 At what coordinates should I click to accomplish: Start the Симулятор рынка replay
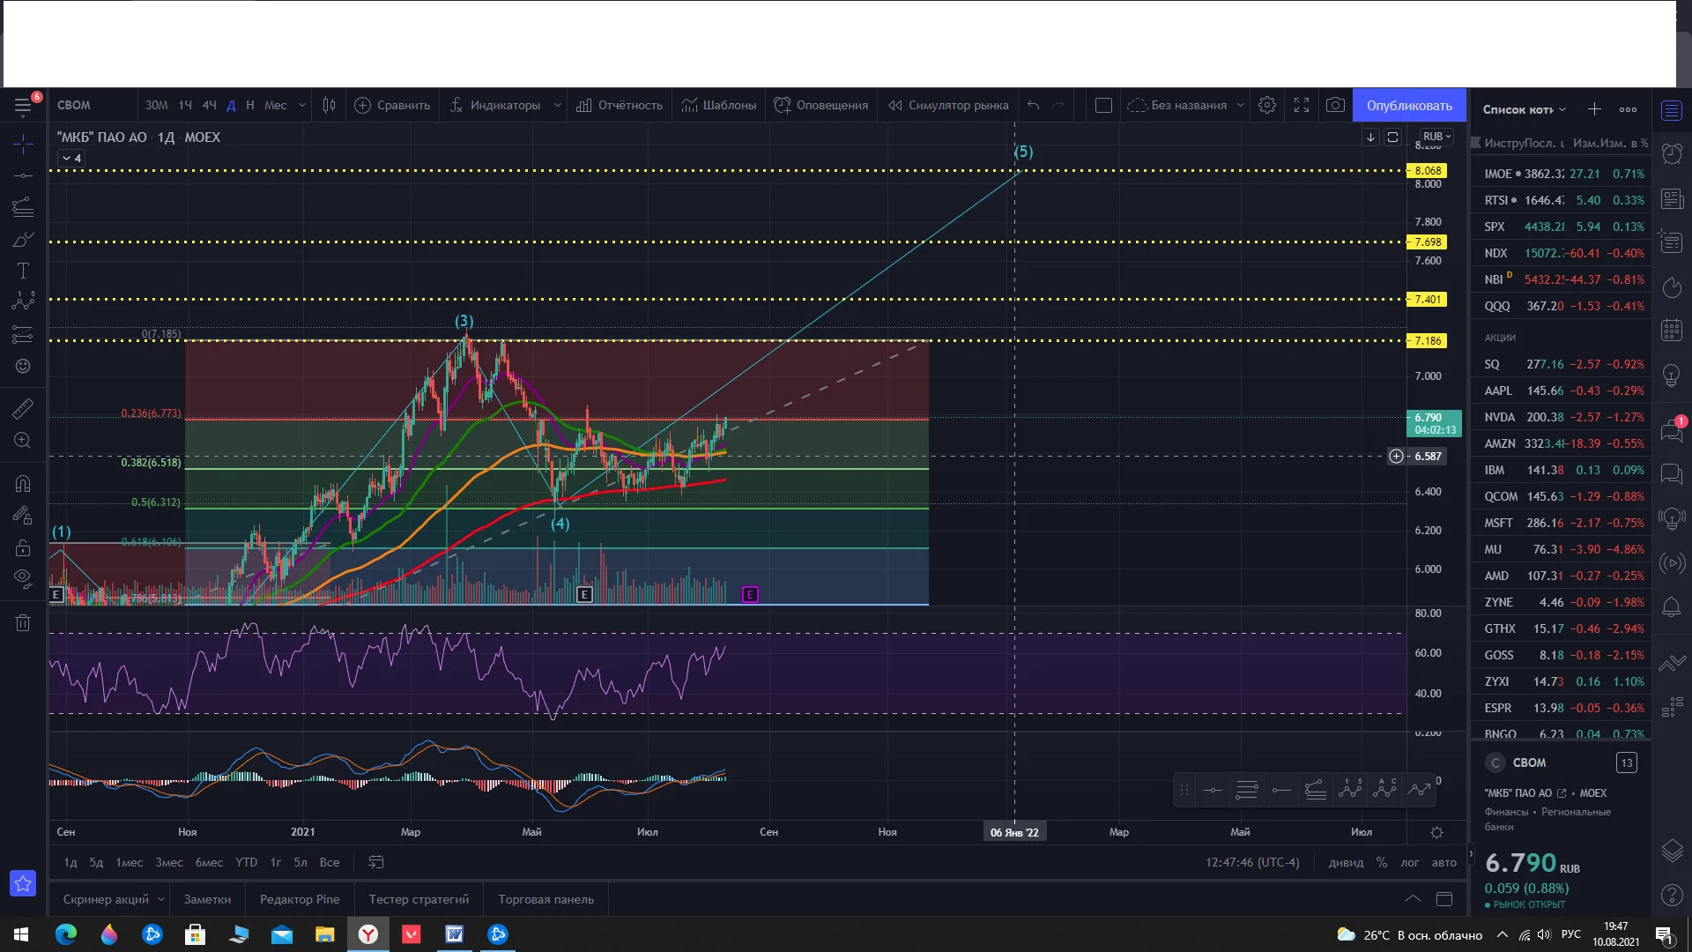948,105
